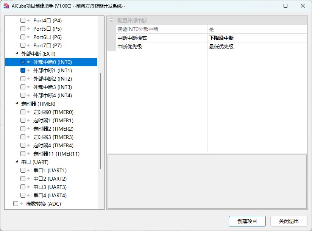Open the 使能INT0外部中断 value 是
The width and height of the screenshot is (312, 231).
coord(257,29)
